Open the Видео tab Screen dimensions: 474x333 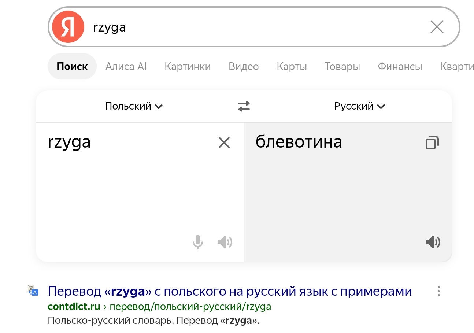244,66
